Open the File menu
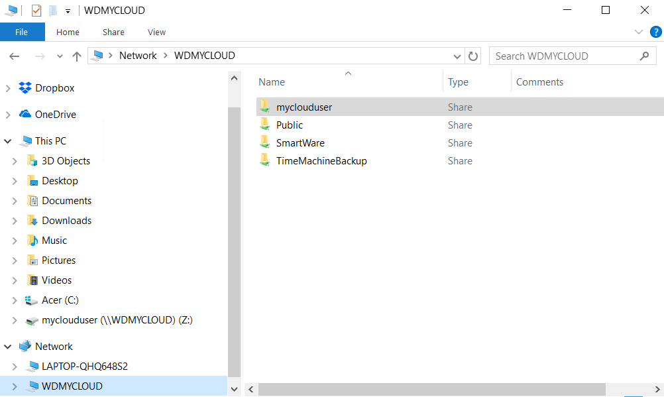The width and height of the screenshot is (664, 397). click(x=22, y=32)
